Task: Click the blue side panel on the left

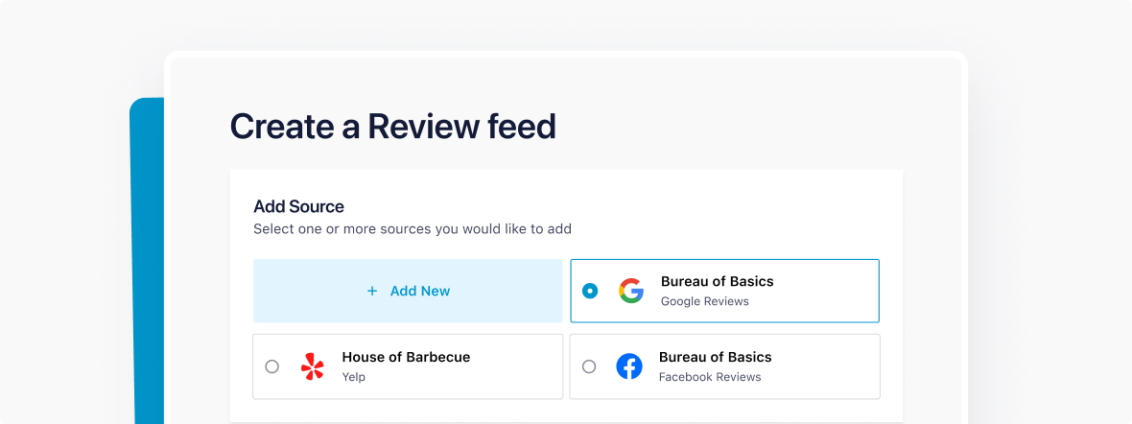Action: pos(147,259)
